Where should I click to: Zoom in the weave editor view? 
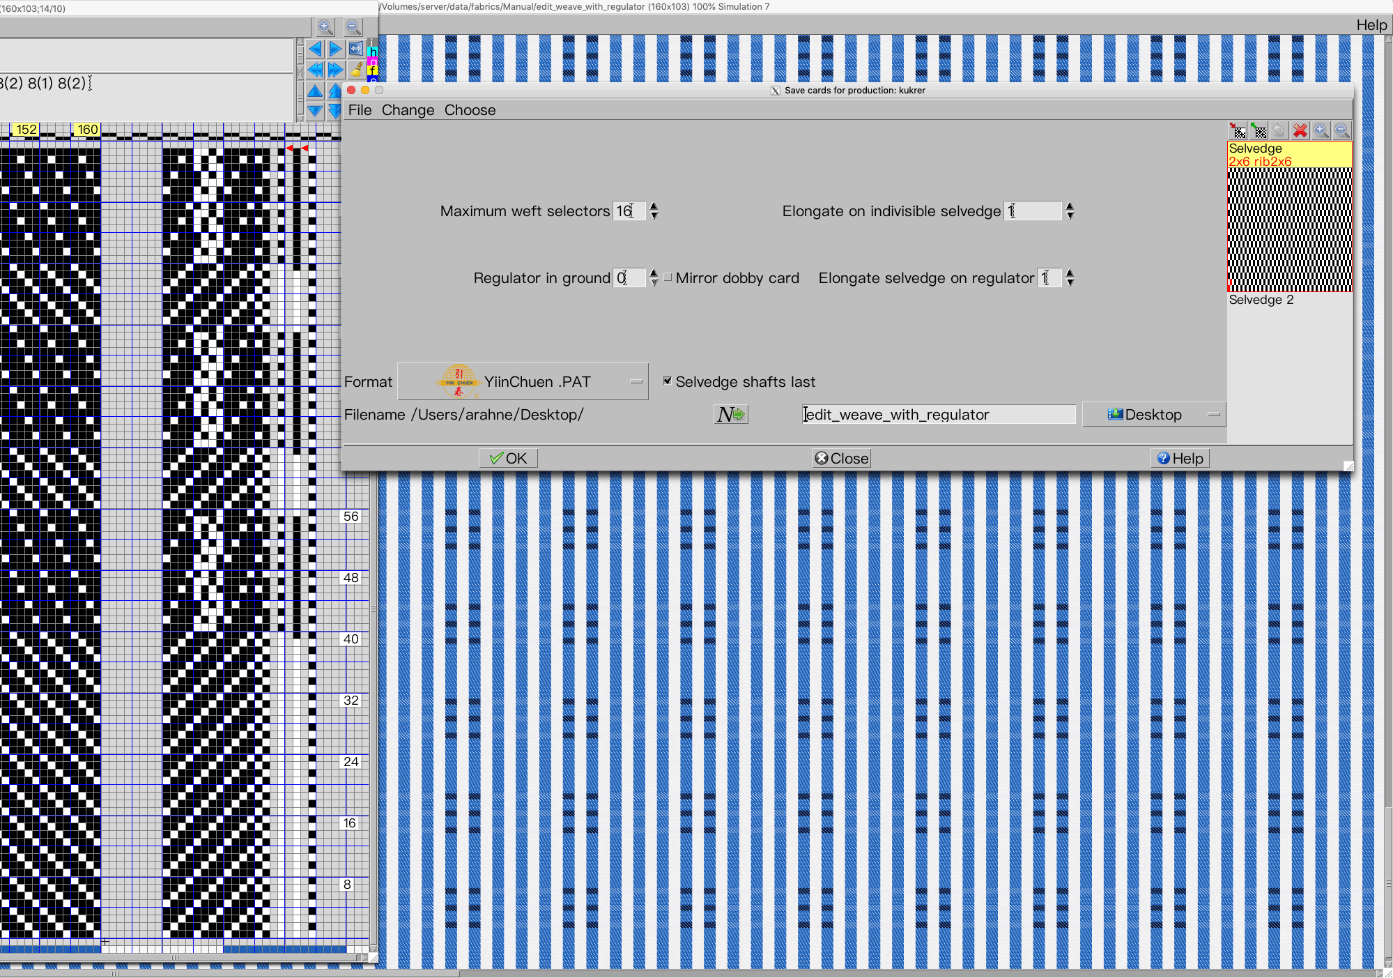[325, 27]
